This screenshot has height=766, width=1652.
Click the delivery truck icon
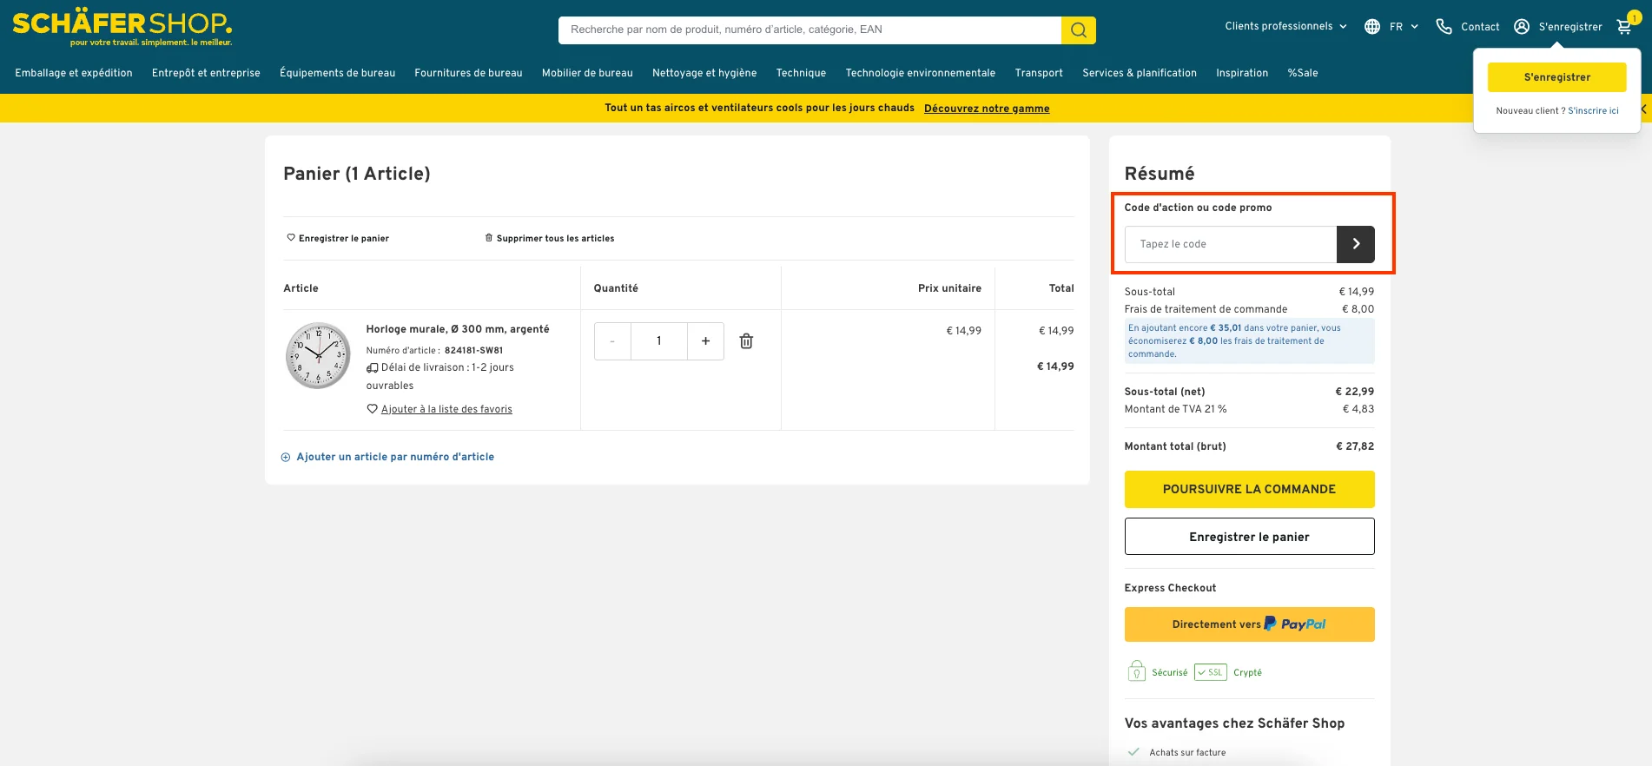(372, 368)
